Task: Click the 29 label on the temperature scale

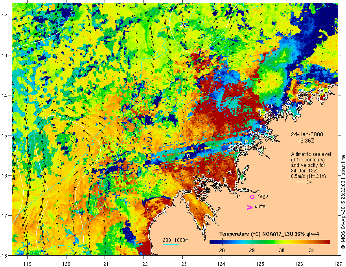Action: 252,250
